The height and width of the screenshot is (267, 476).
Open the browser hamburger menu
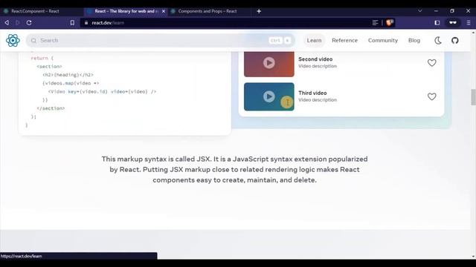469,23
